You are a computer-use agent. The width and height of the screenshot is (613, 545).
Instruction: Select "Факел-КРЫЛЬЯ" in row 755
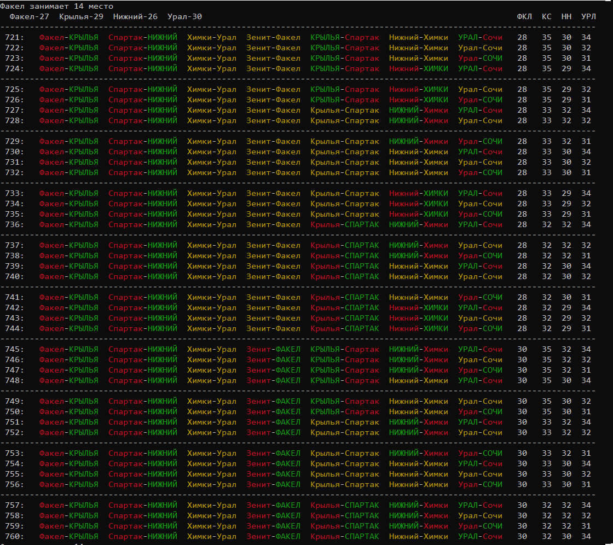69,474
